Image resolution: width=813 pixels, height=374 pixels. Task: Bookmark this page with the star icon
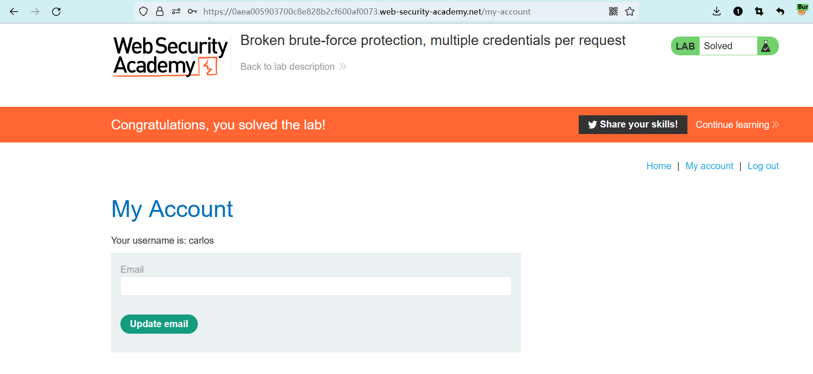[x=630, y=12]
